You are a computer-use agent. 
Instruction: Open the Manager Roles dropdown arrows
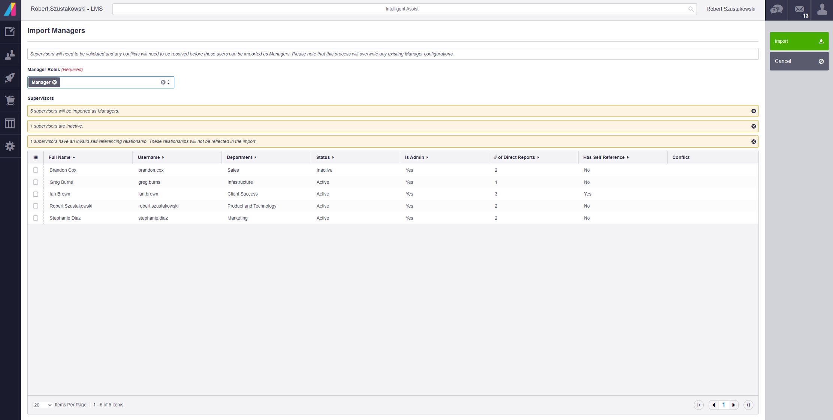[169, 82]
